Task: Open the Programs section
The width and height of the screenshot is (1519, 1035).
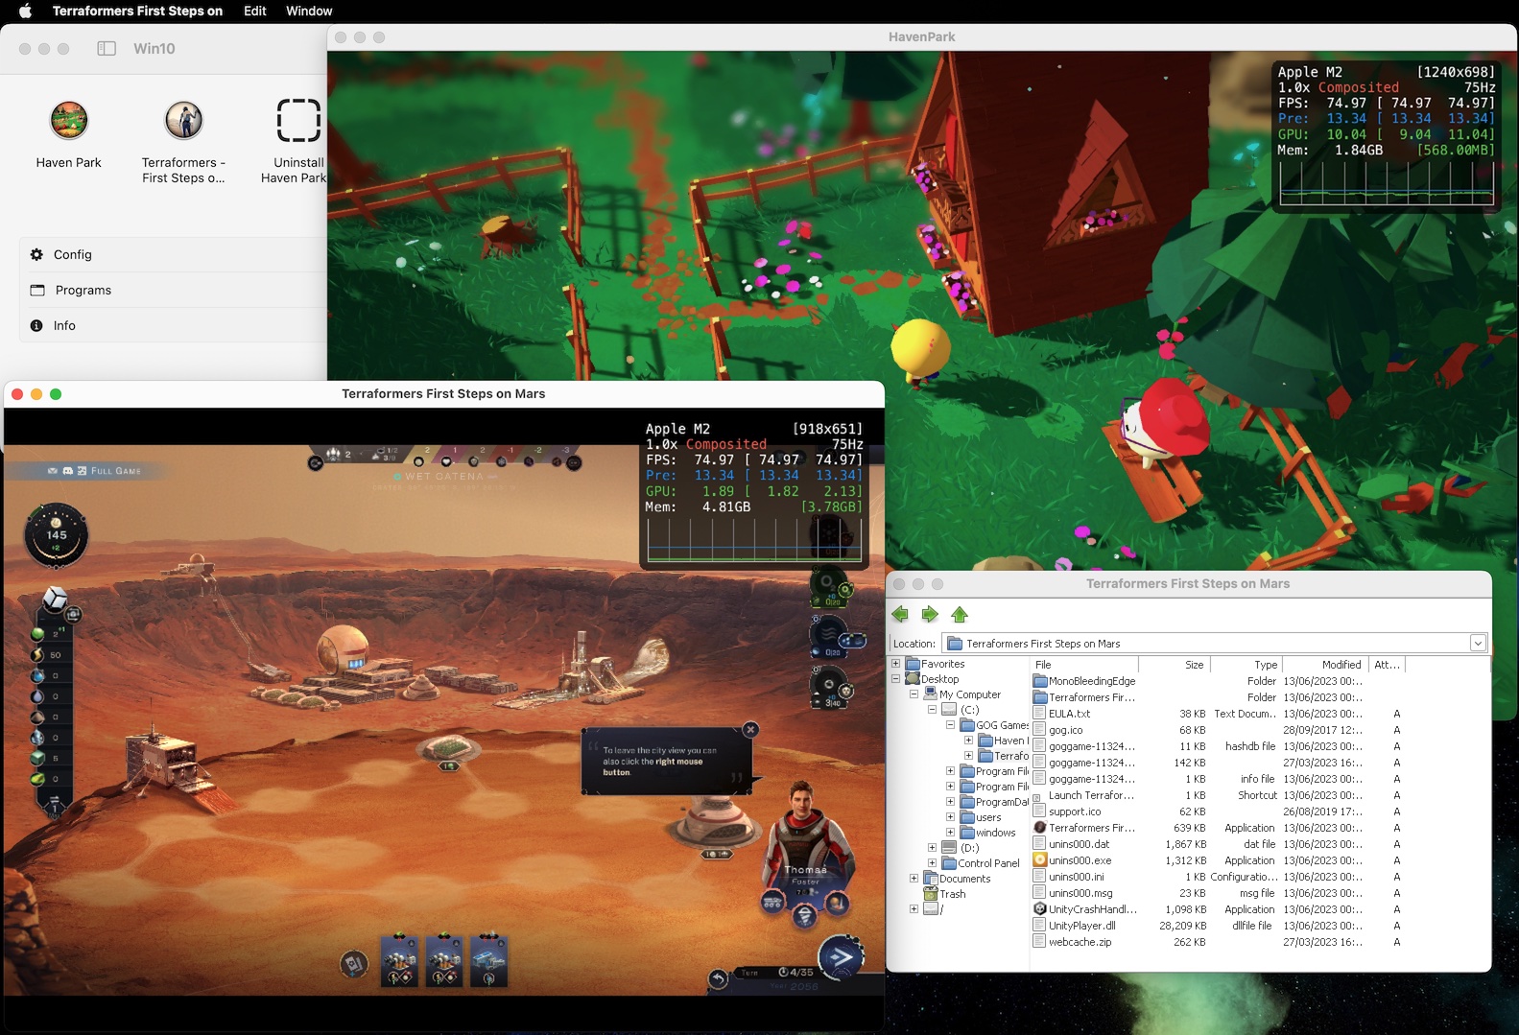Action: [173, 290]
